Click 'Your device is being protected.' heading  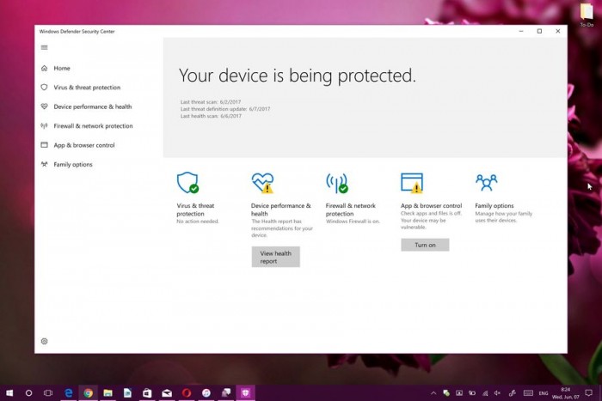tap(298, 76)
